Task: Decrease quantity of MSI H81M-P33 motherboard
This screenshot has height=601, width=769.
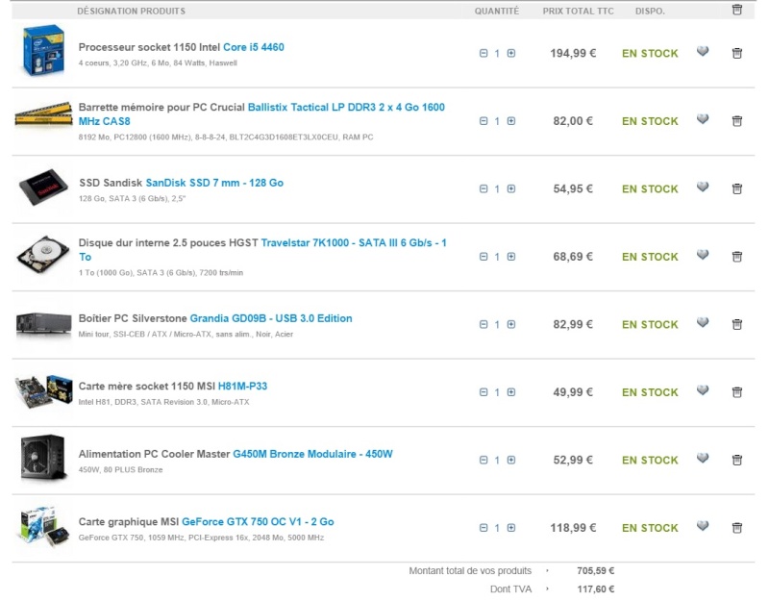Action: pyautogui.click(x=484, y=391)
